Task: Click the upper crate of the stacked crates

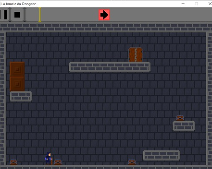Action: click(x=17, y=69)
